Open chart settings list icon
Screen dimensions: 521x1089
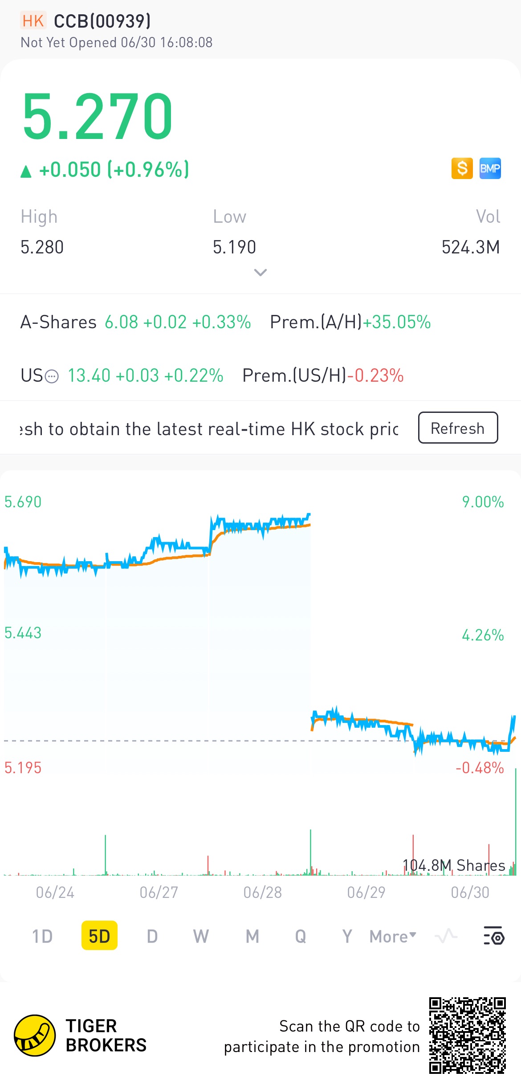[493, 936]
